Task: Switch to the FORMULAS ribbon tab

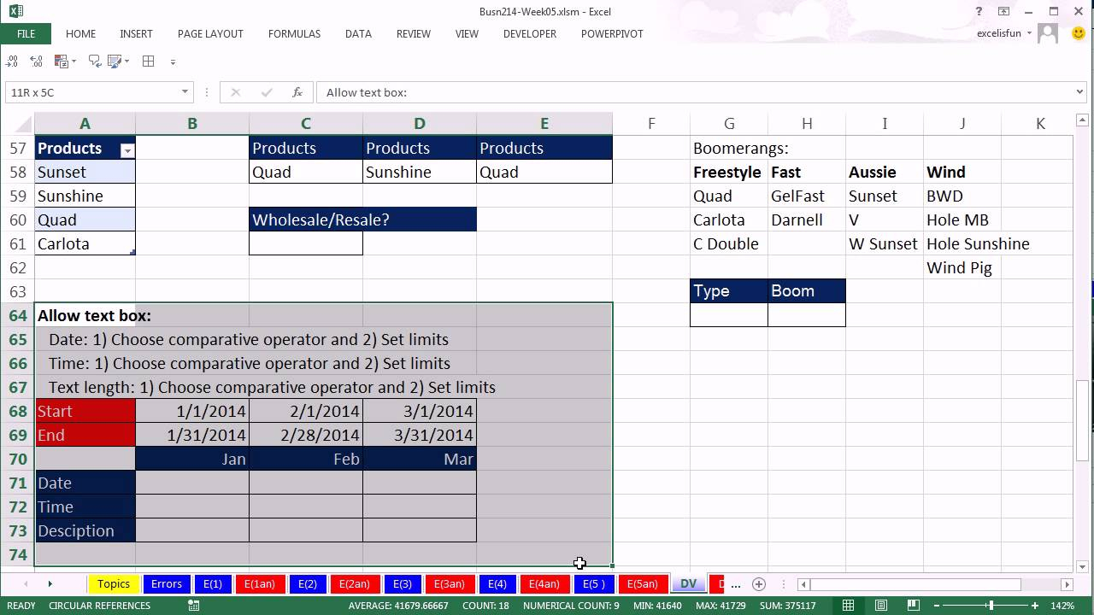Action: (294, 34)
